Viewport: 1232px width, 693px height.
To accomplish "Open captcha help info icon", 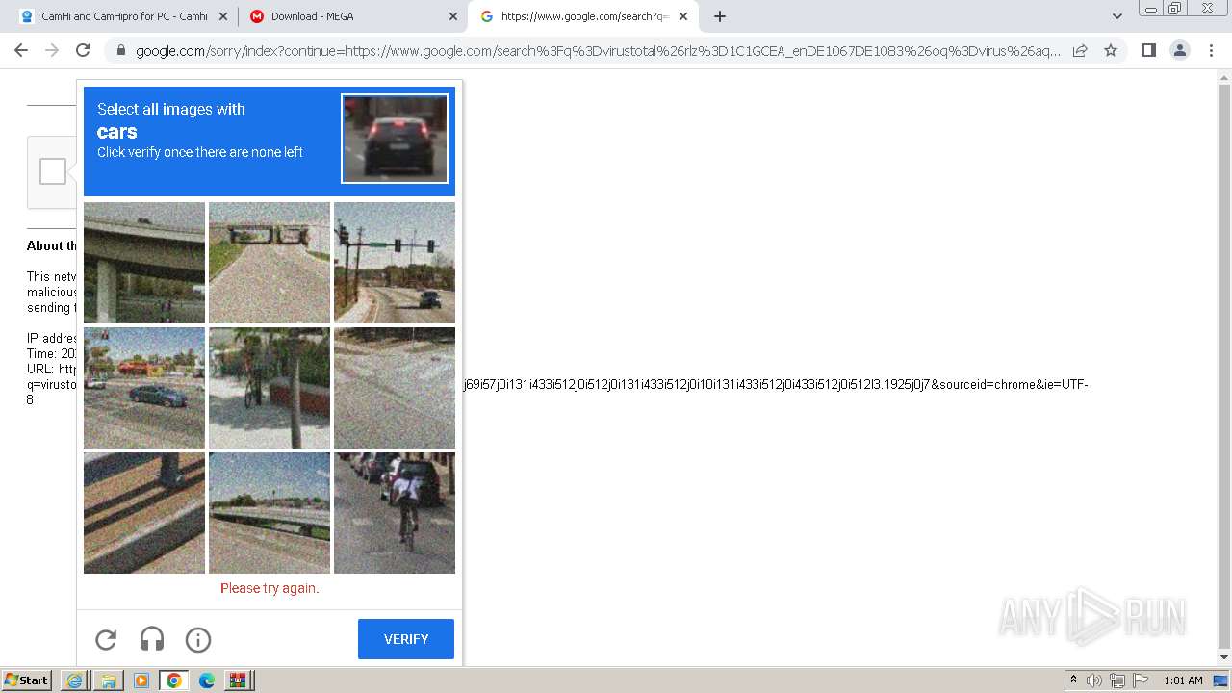I will pyautogui.click(x=198, y=639).
